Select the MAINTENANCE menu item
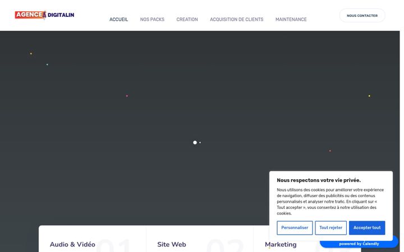 click(291, 19)
